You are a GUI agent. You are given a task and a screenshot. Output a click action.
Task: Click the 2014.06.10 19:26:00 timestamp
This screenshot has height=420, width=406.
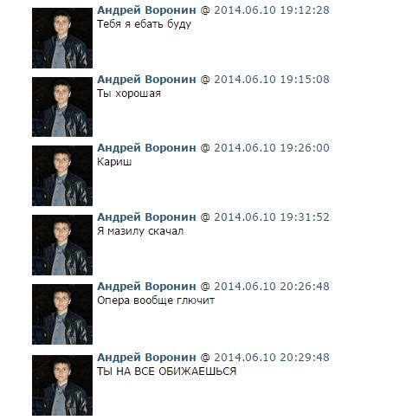(x=272, y=148)
